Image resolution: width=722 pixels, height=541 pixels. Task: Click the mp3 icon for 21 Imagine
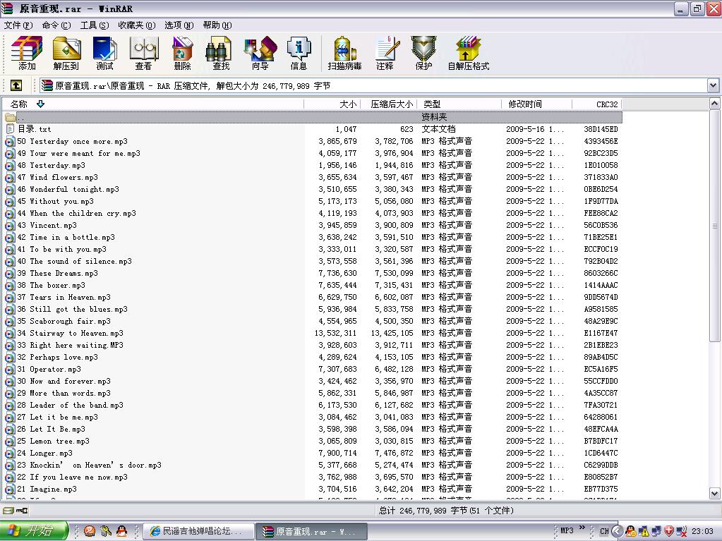(10, 489)
